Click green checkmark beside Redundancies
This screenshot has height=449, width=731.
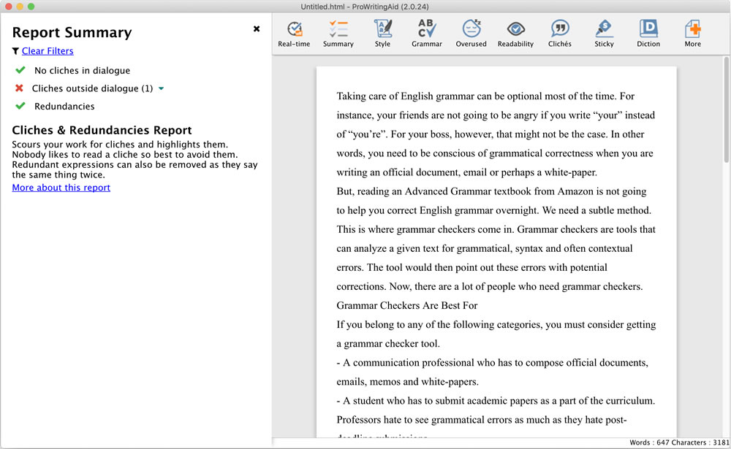point(20,106)
